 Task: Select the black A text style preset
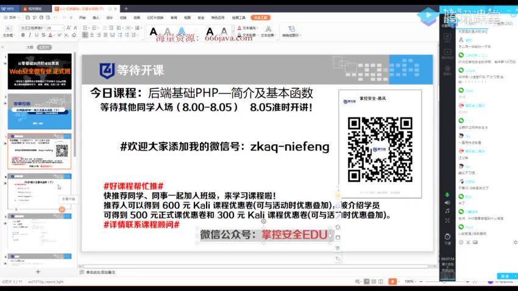click(154, 32)
